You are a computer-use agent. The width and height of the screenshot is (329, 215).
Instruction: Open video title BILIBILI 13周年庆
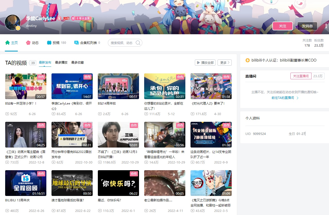[18, 200]
